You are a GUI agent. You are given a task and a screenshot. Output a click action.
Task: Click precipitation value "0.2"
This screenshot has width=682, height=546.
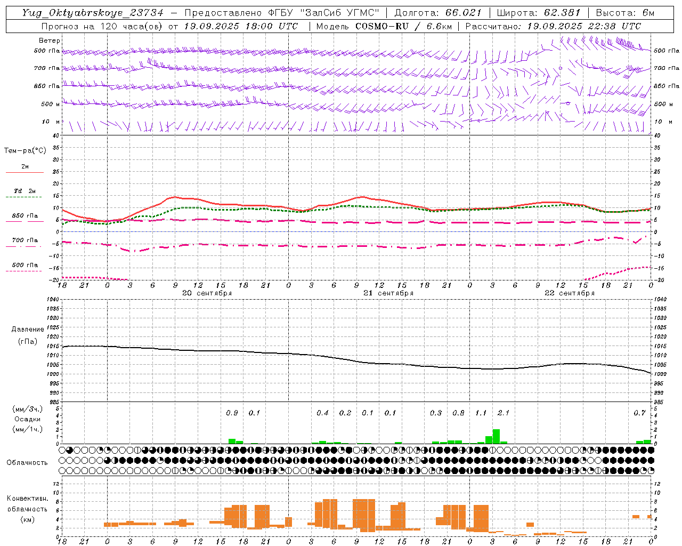[345, 413]
